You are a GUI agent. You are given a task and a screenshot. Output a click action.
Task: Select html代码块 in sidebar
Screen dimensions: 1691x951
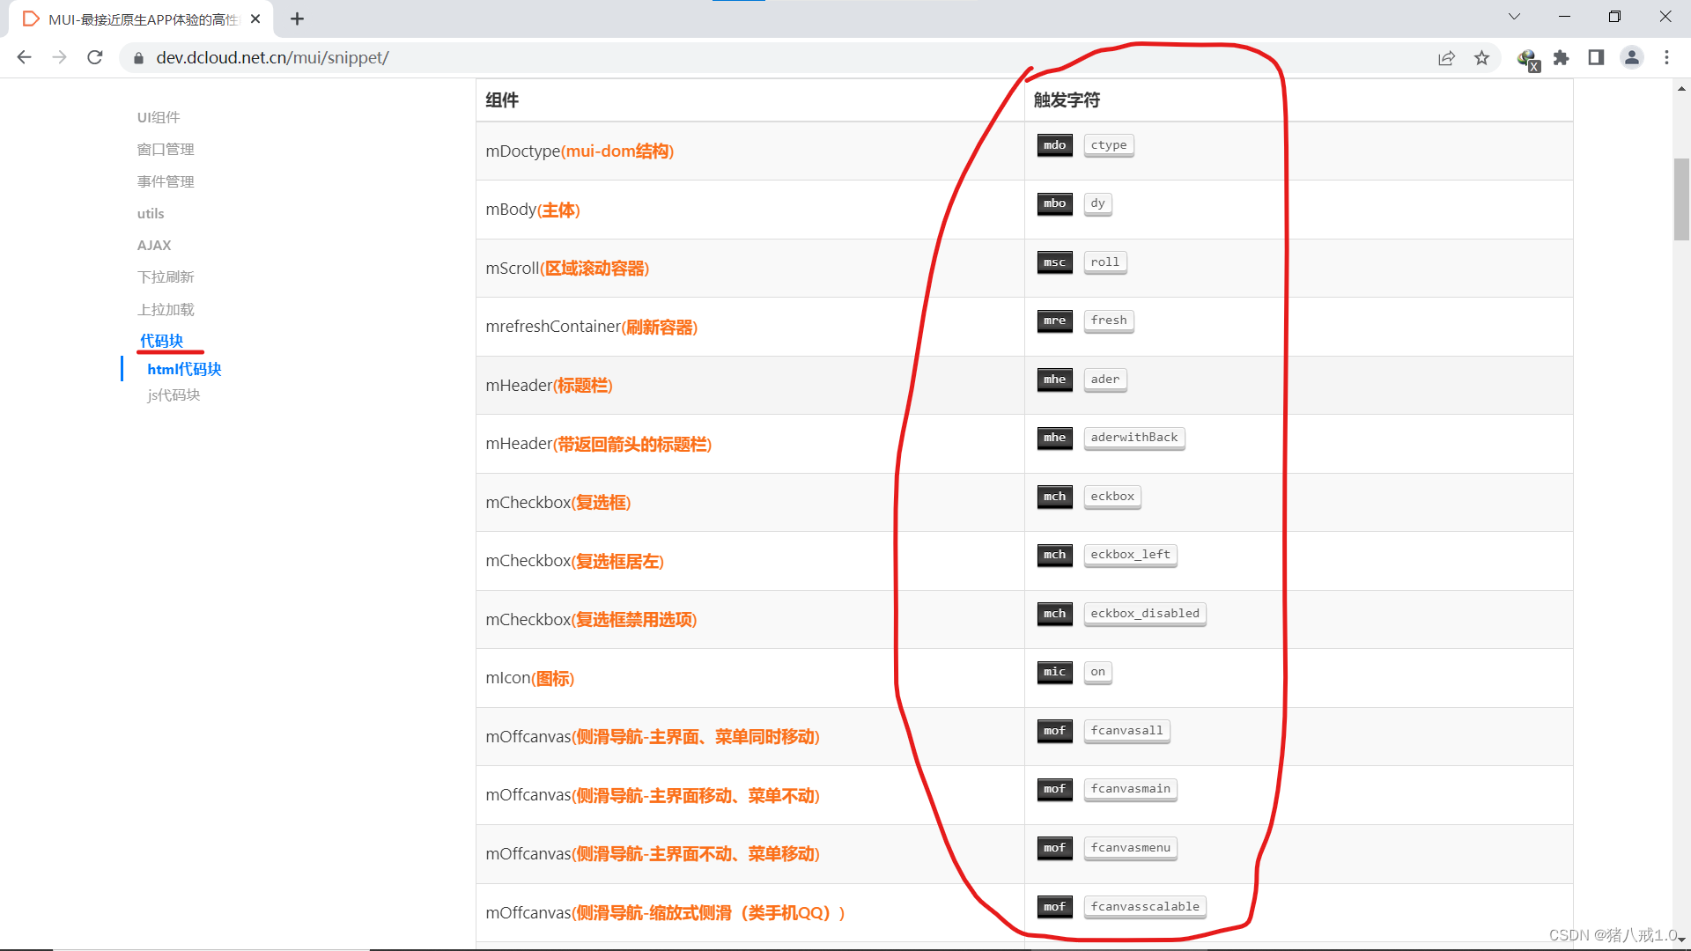pos(184,369)
